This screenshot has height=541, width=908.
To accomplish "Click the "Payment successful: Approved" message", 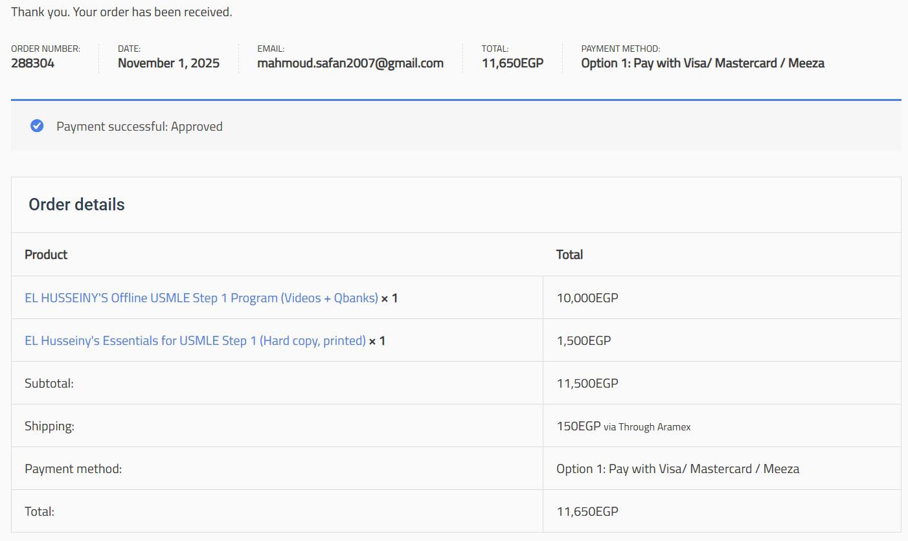I will 139,127.
